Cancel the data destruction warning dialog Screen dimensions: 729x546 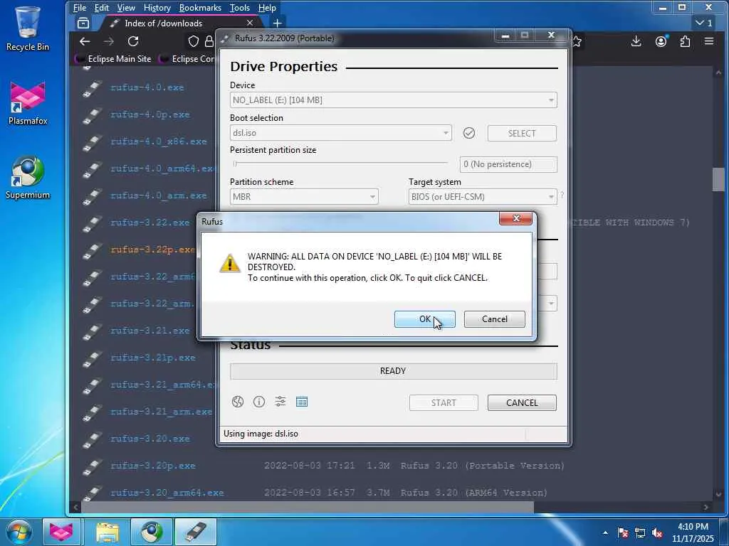(x=494, y=319)
